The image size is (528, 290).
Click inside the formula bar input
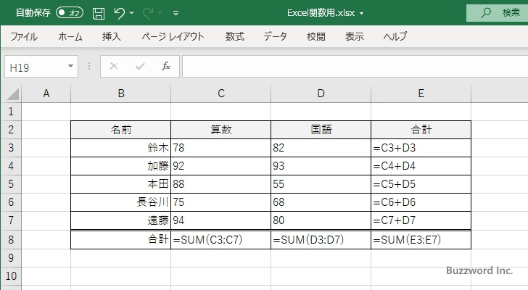pos(355,66)
